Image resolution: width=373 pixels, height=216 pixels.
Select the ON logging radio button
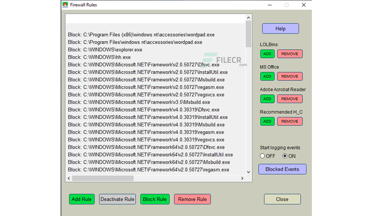(285, 156)
